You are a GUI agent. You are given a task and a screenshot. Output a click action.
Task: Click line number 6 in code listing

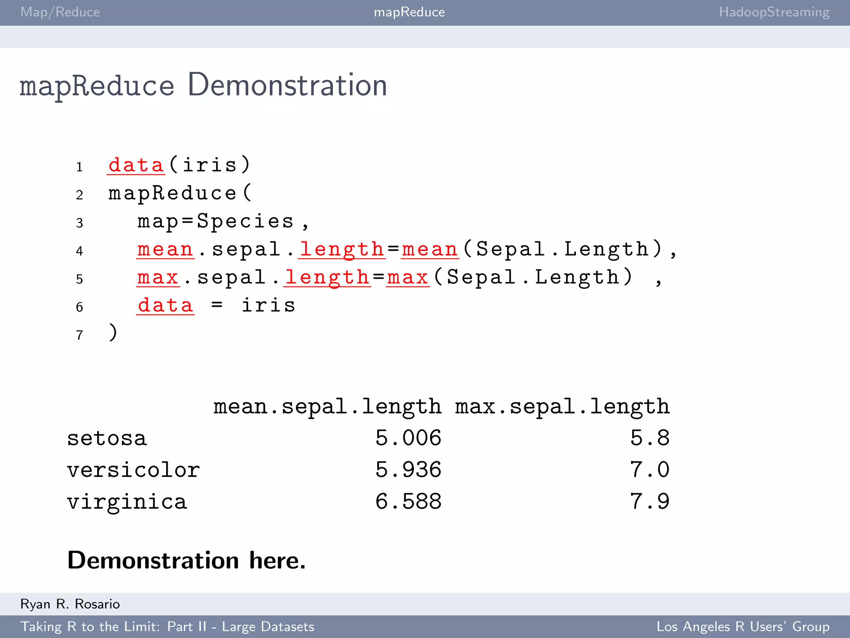pos(79,307)
